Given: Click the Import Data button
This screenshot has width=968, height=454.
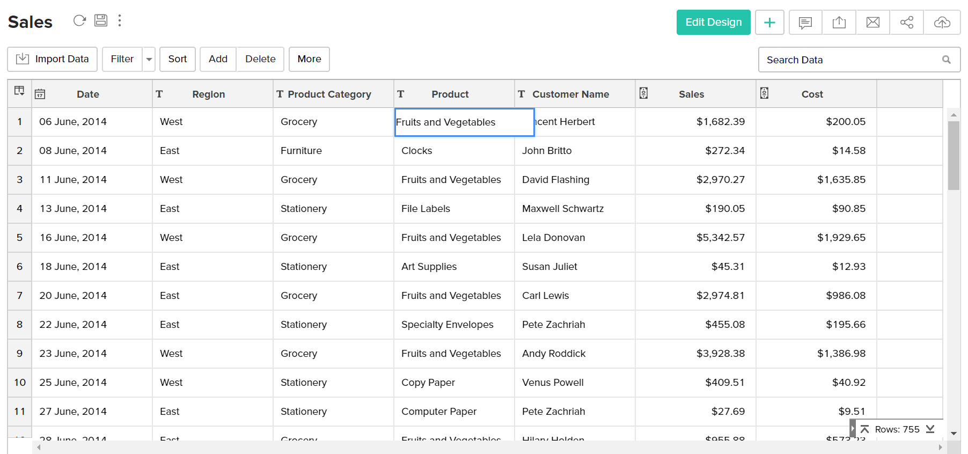Looking at the screenshot, I should (x=52, y=59).
